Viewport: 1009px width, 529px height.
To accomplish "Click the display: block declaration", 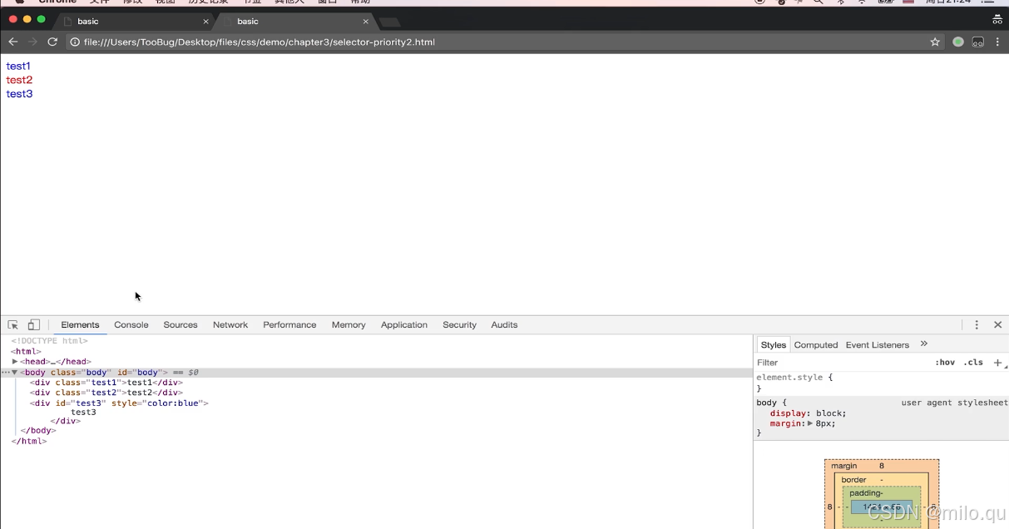I will point(808,413).
